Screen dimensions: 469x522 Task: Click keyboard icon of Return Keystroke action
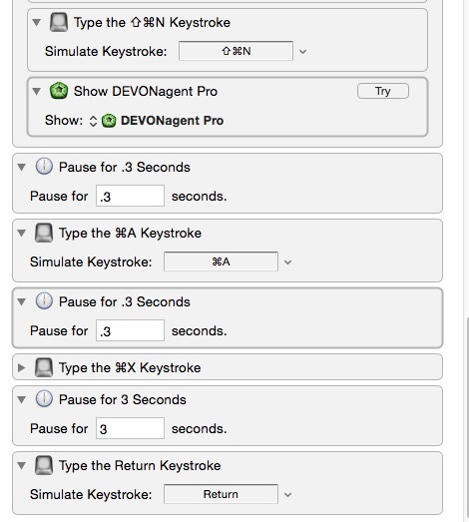point(44,465)
